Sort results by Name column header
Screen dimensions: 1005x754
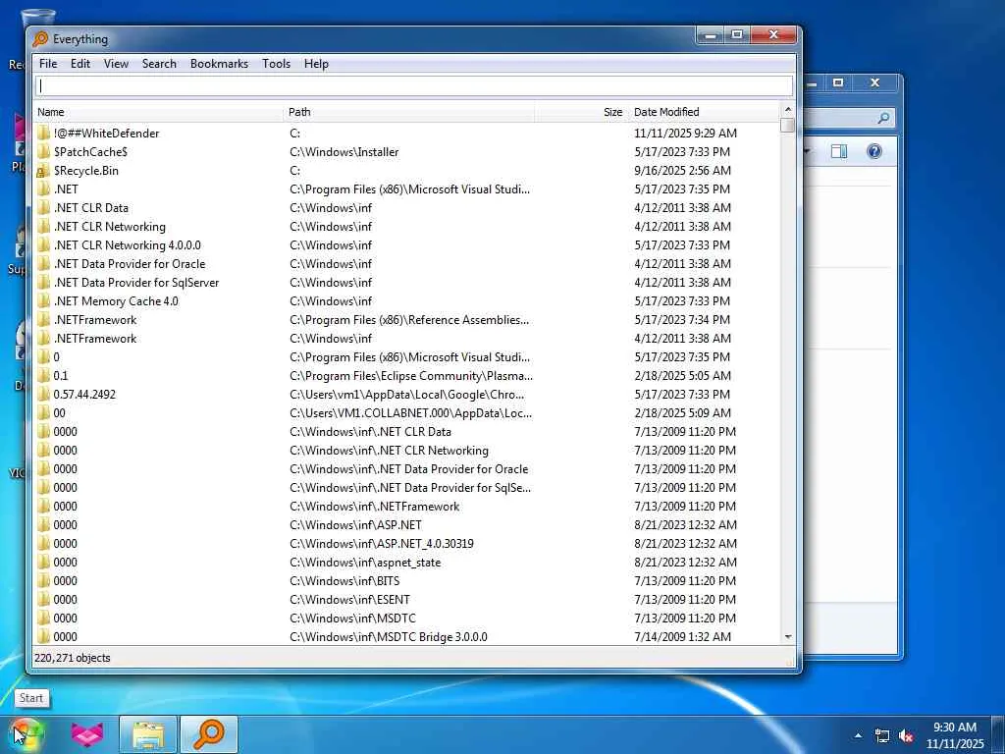[158, 112]
